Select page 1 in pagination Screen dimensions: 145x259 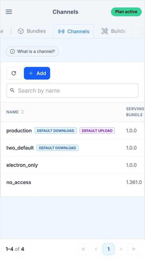pyautogui.click(x=109, y=249)
